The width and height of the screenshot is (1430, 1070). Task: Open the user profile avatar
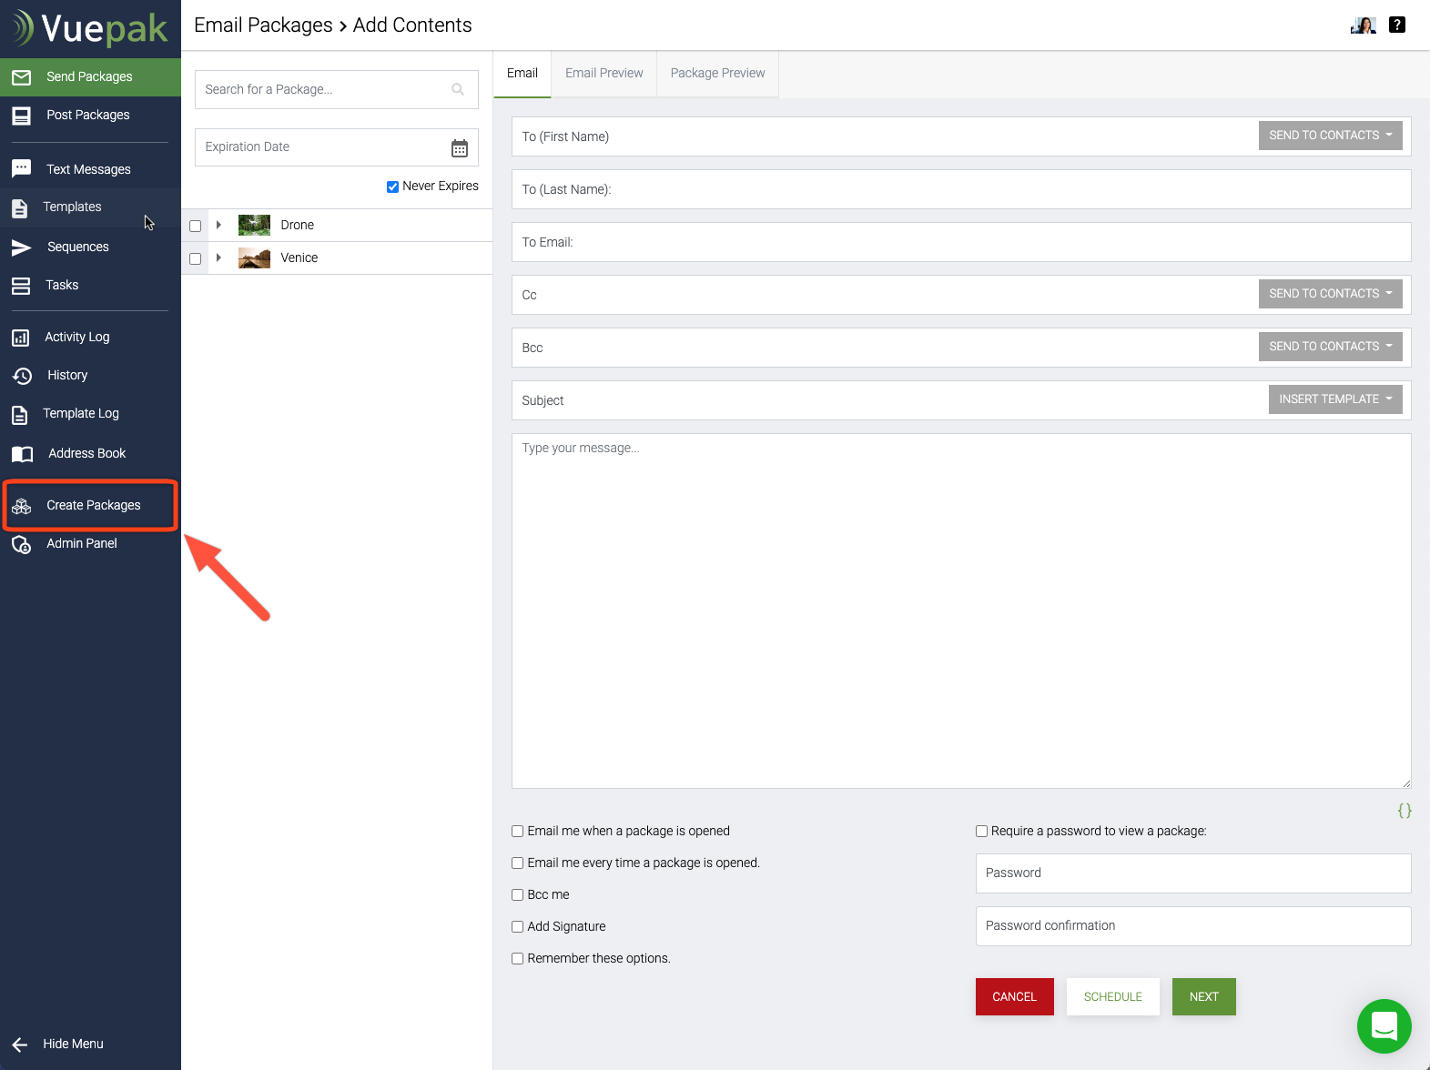[x=1363, y=25]
